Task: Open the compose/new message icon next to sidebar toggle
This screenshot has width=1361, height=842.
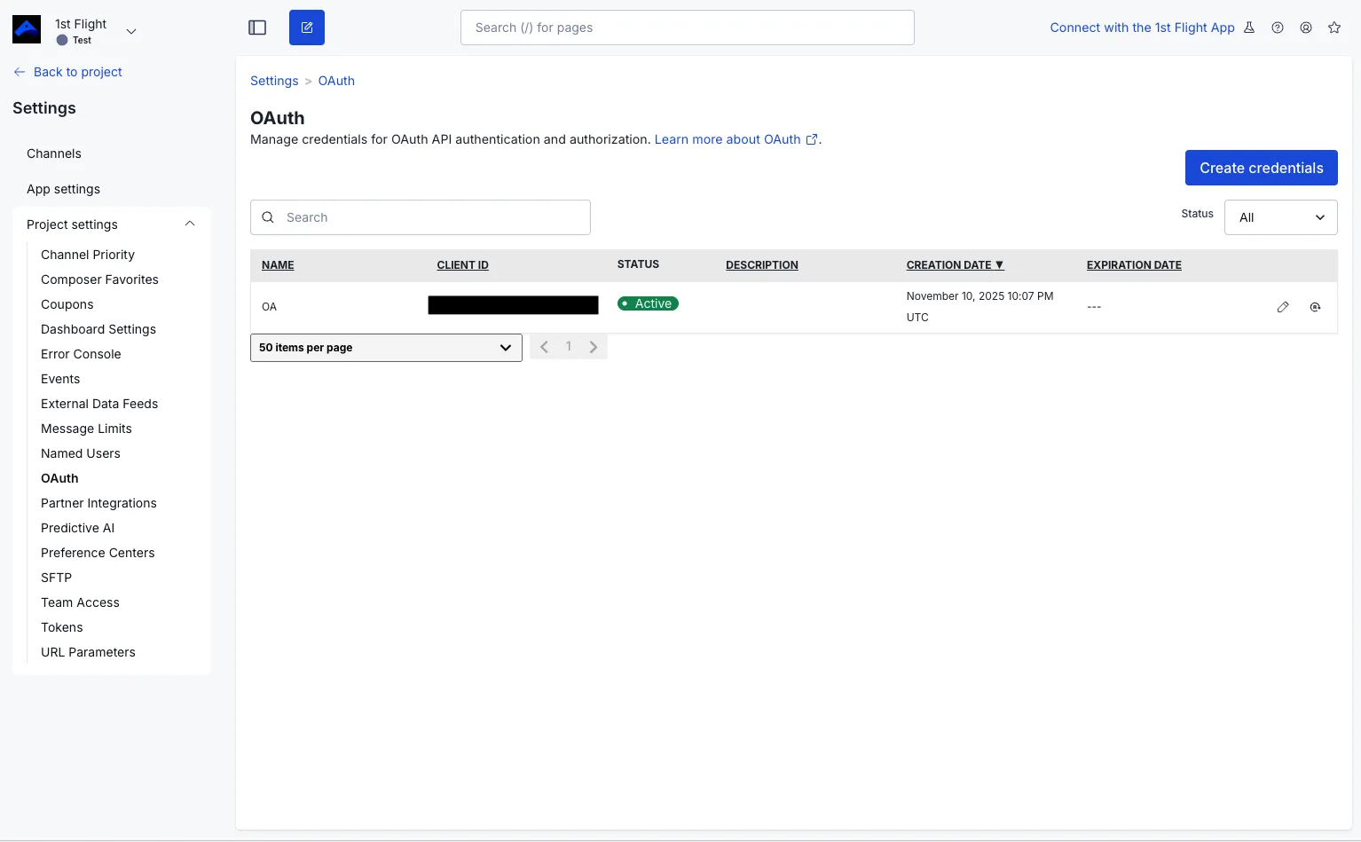Action: click(x=307, y=28)
